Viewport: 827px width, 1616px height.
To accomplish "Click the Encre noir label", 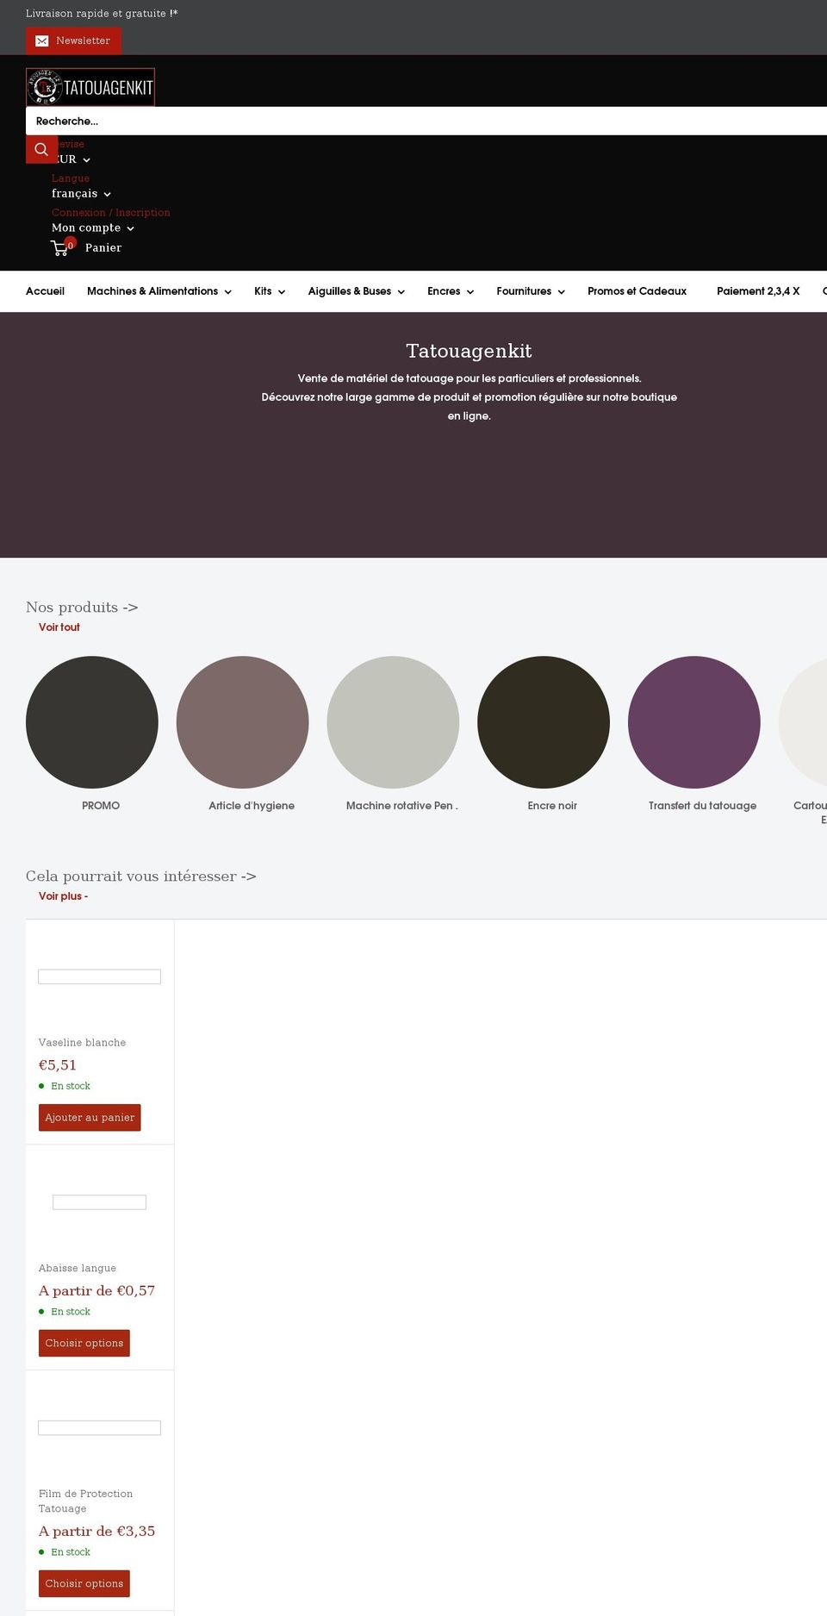I will click(x=552, y=806).
